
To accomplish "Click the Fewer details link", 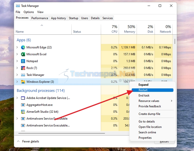I will [x=30, y=141].
